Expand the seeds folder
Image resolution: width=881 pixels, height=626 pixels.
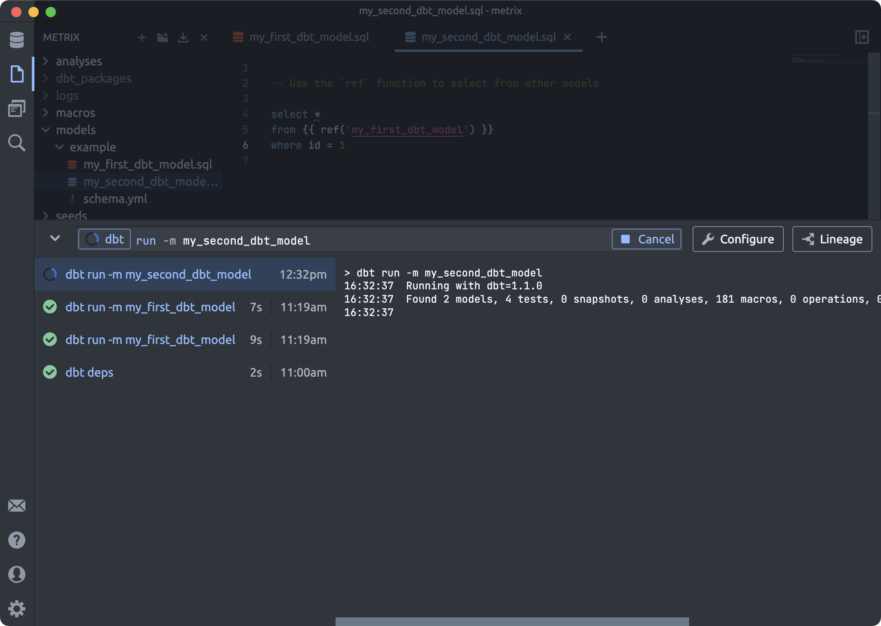(x=46, y=215)
